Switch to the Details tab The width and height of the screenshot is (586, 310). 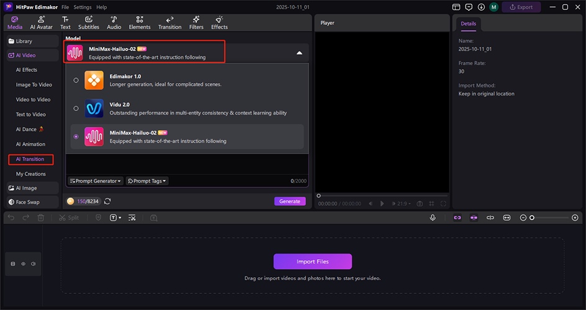pos(468,24)
